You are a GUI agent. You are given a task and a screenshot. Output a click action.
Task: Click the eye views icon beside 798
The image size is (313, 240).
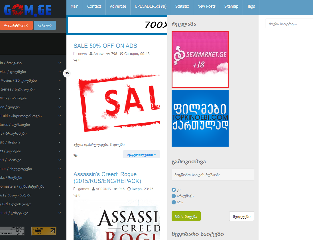click(x=108, y=54)
